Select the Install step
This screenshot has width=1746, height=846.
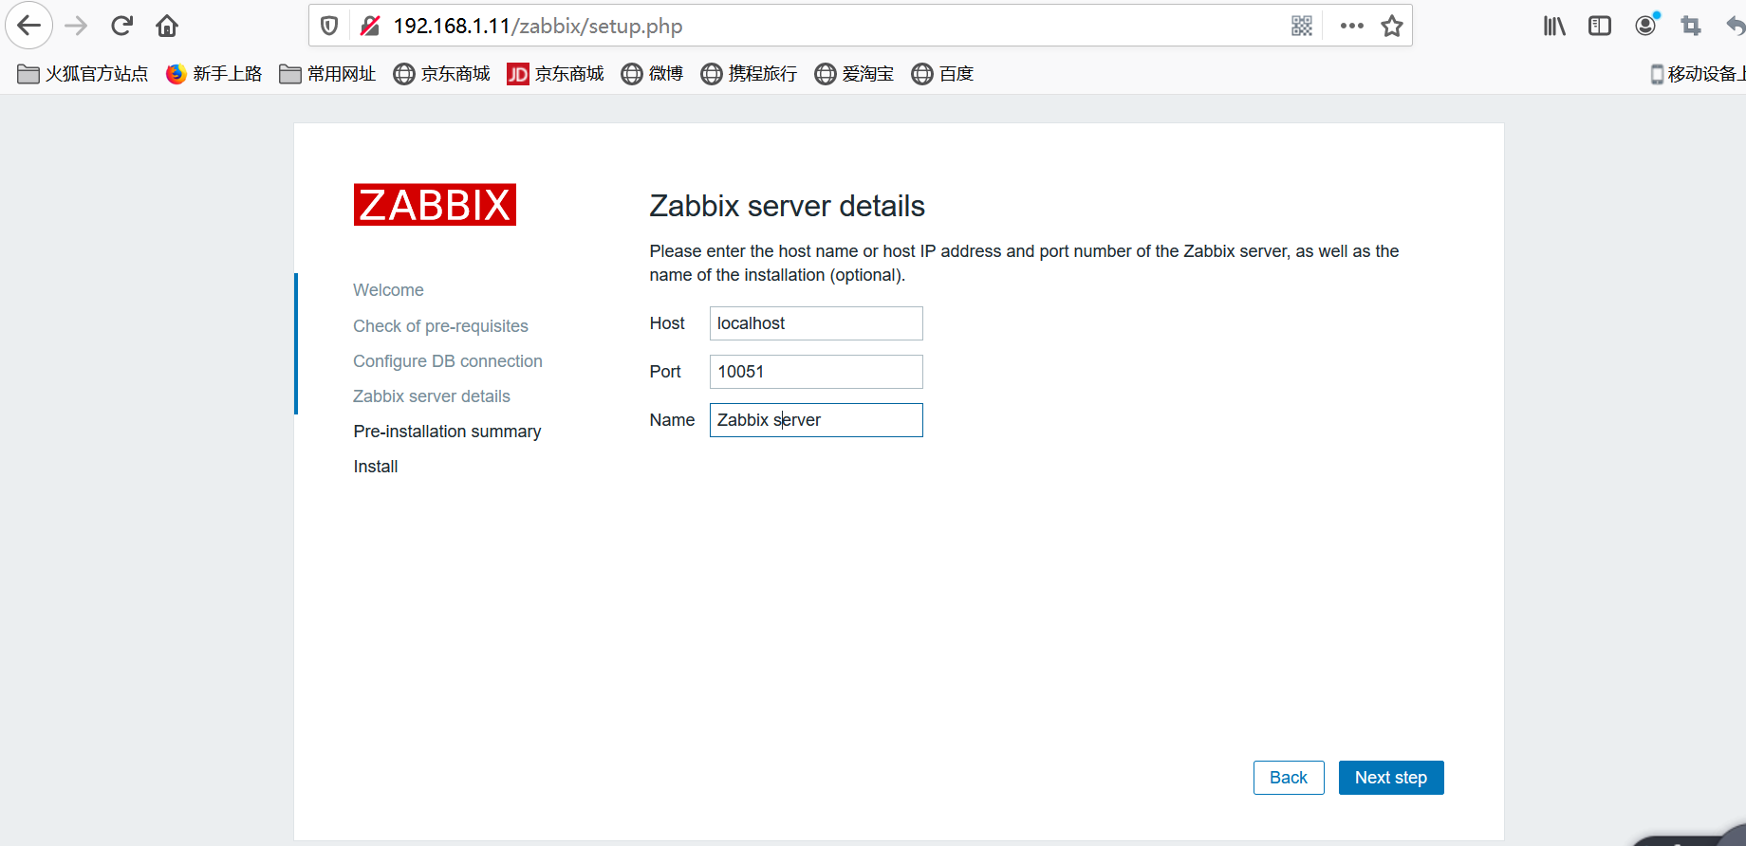[376, 467]
